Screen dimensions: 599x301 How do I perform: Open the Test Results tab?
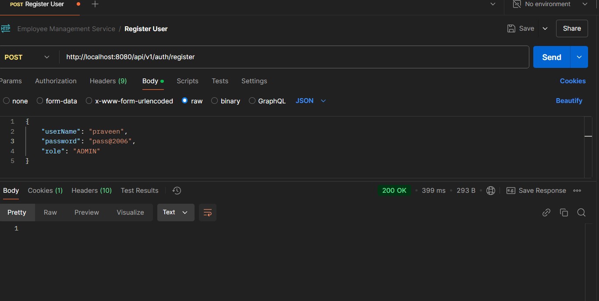pos(139,191)
